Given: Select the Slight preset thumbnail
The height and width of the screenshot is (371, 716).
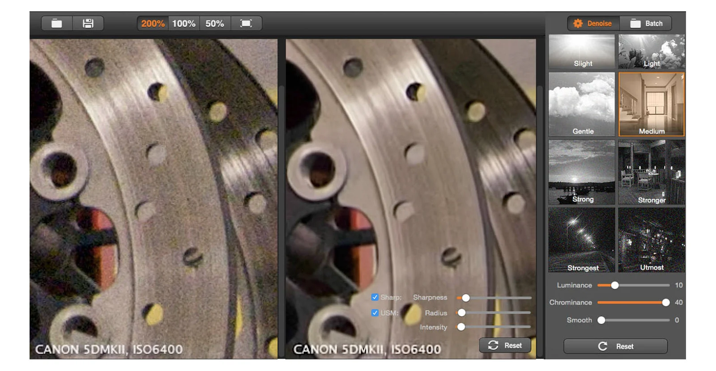Looking at the screenshot, I should tap(582, 51).
